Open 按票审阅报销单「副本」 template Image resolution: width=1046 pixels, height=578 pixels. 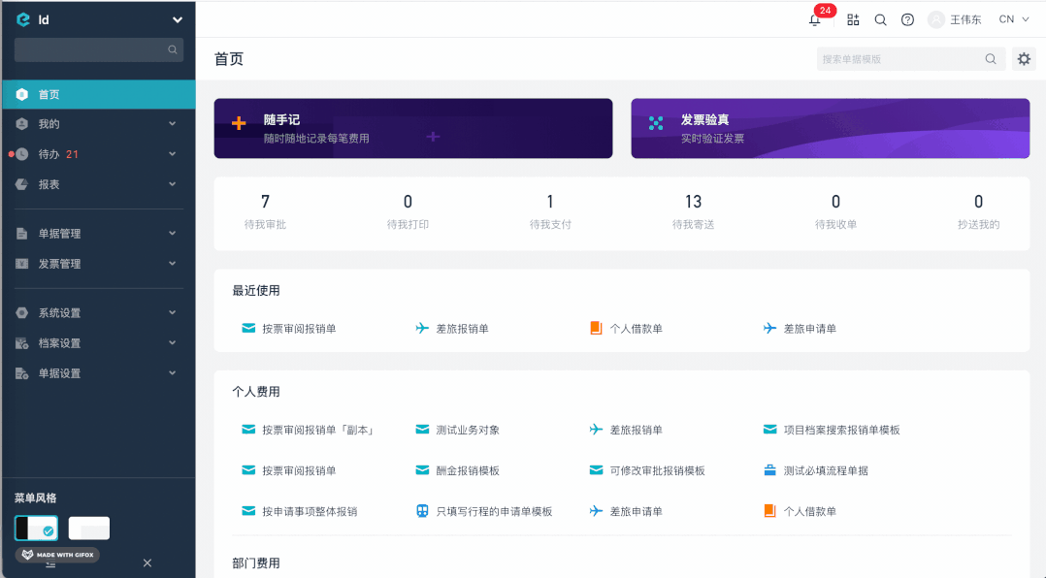point(308,430)
